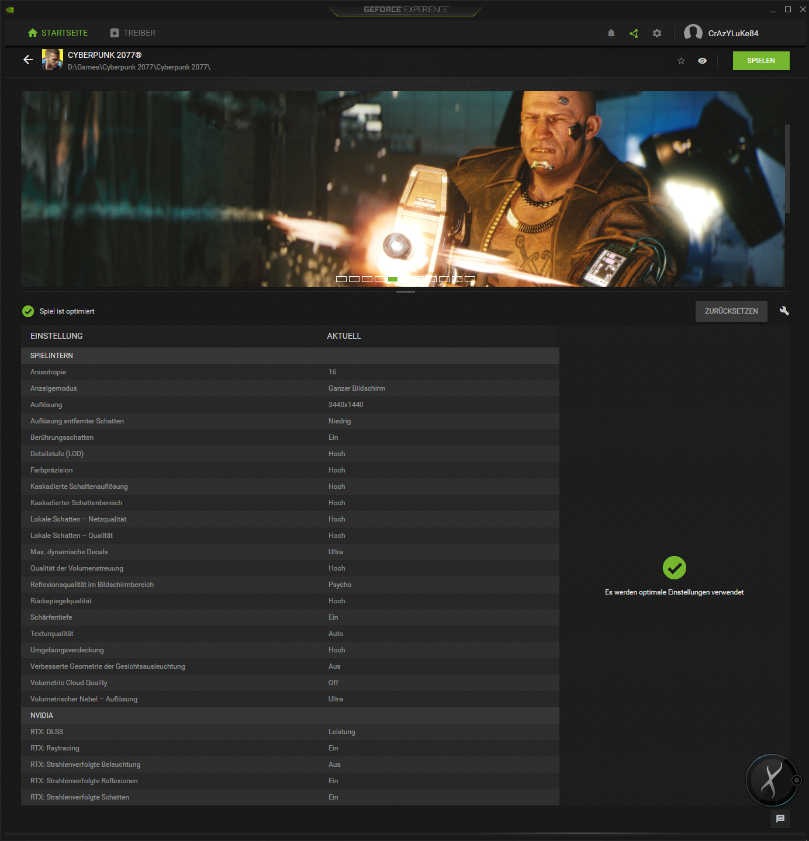This screenshot has width=809, height=841.
Task: Click the Cyberpunk 2077 screenshot banner
Action: tap(403, 189)
